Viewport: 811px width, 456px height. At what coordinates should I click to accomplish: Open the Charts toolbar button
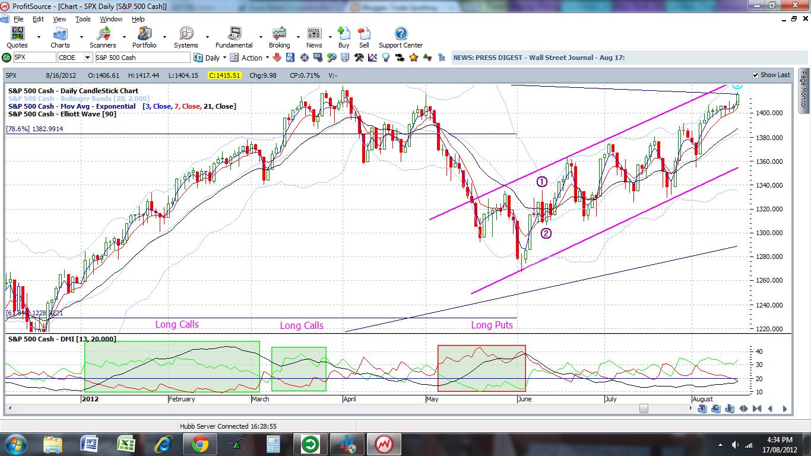tap(60, 37)
